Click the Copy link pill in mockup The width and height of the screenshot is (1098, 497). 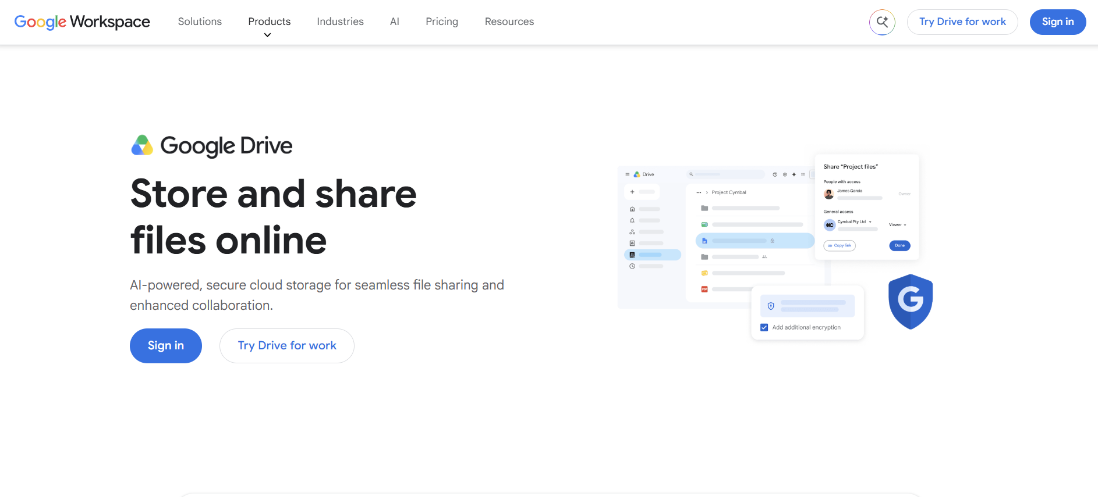coord(840,245)
